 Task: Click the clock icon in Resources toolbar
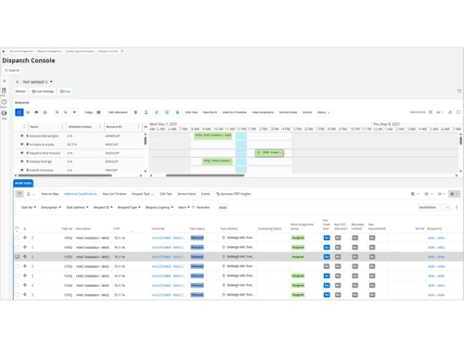click(45, 112)
